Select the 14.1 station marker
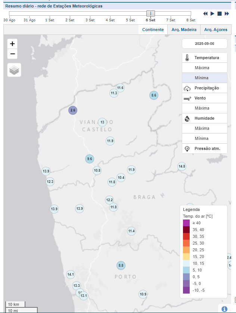Viewport: 236px width, 313px height. [71, 274]
